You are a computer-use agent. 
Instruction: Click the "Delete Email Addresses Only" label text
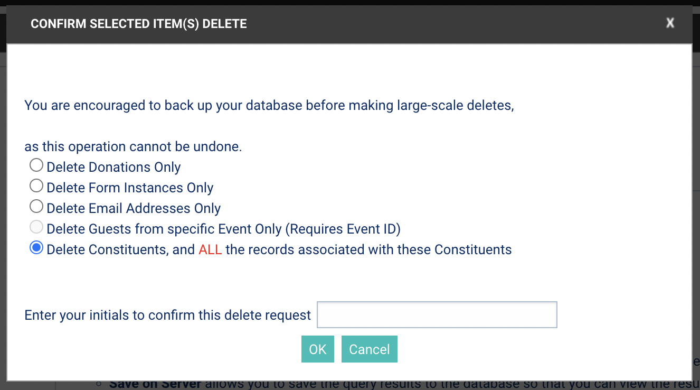pyautogui.click(x=134, y=208)
